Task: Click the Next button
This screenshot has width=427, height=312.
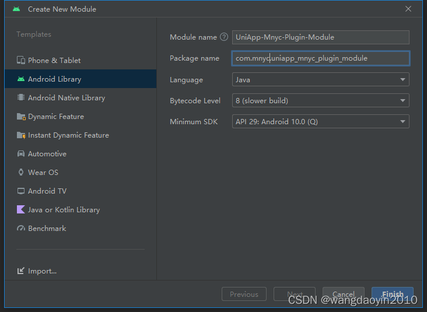Action: tap(295, 294)
